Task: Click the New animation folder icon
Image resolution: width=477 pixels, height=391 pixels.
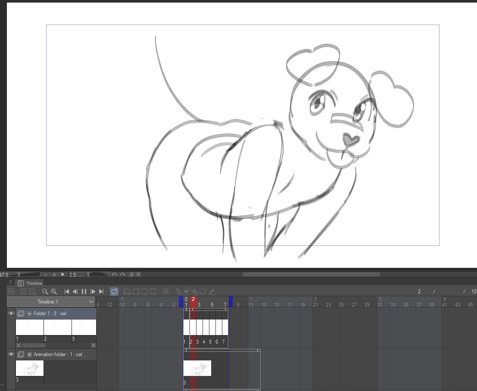Action: coord(127,292)
